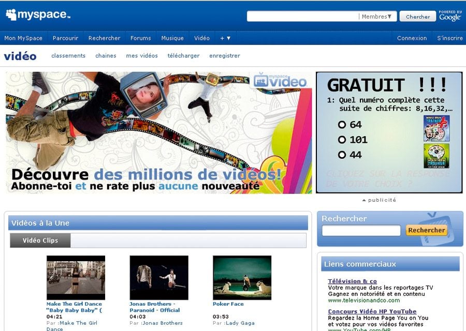Image resolution: width=466 pixels, height=331 pixels.
Task: Click the bottom brain trainer game icon
Action: tap(436, 156)
